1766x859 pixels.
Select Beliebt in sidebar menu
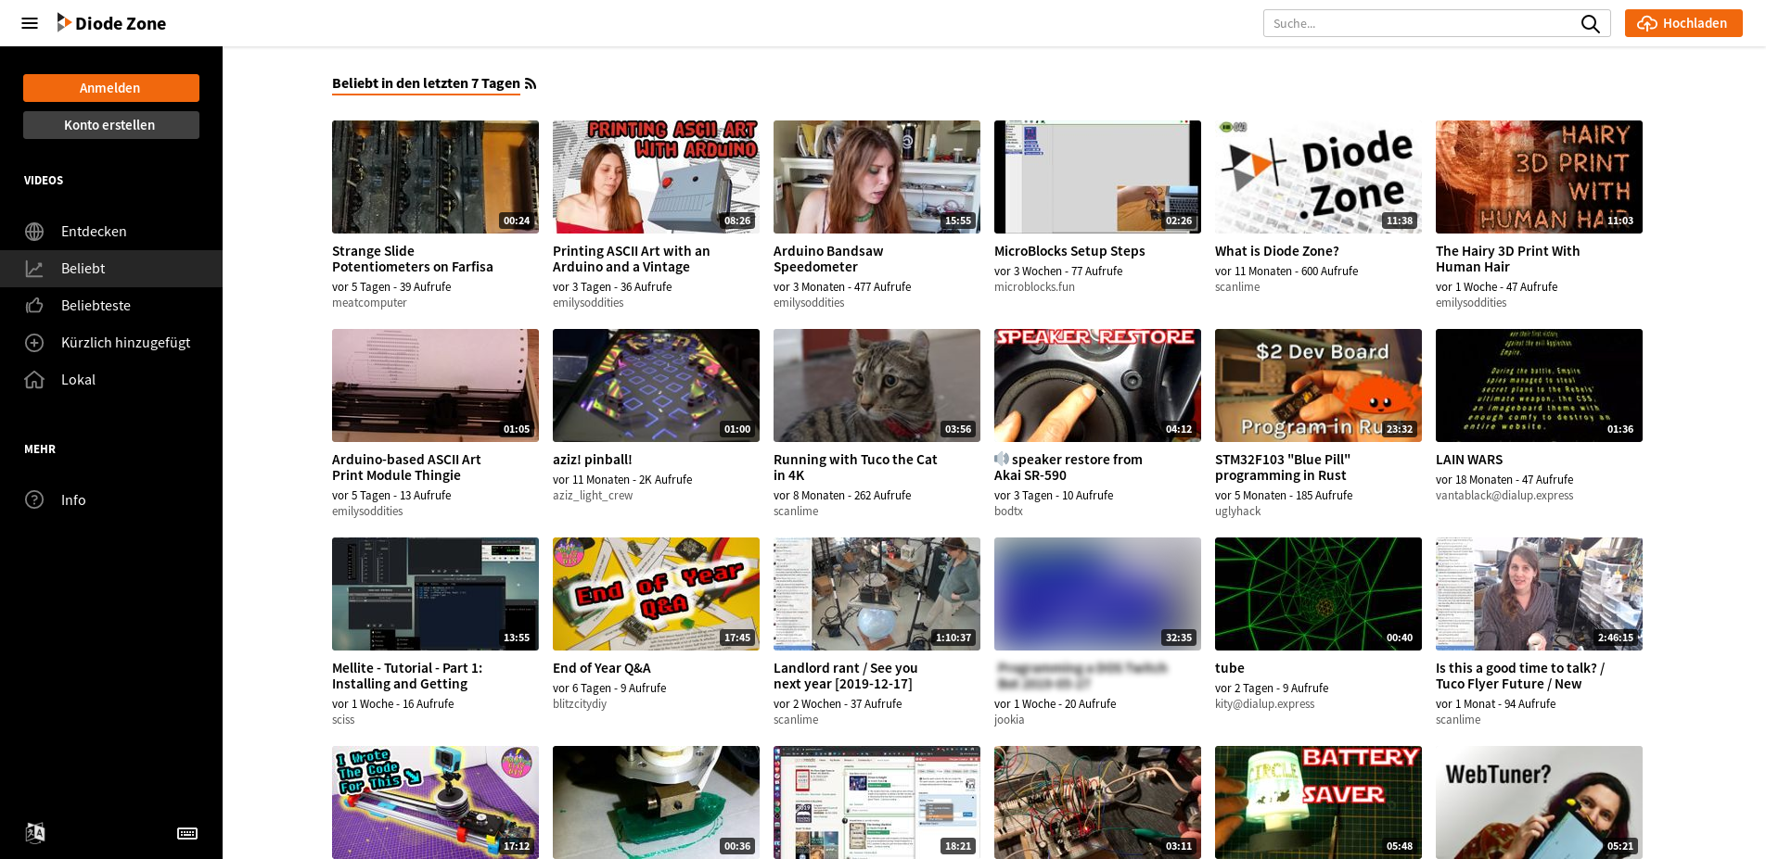pyautogui.click(x=83, y=269)
